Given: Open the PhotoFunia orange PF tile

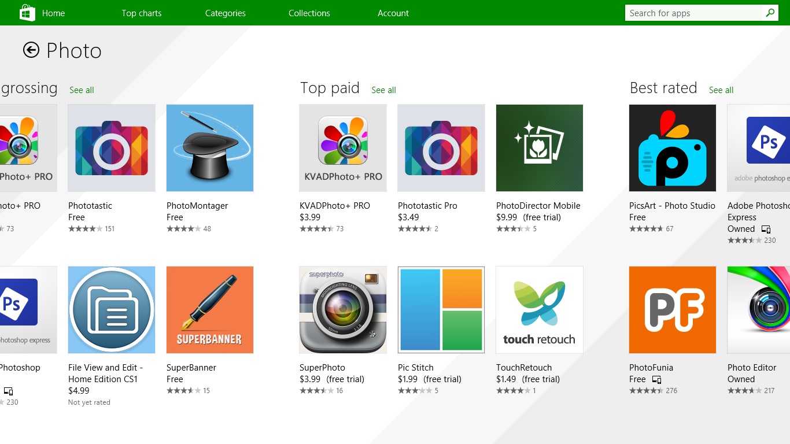Looking at the screenshot, I should tap(673, 310).
